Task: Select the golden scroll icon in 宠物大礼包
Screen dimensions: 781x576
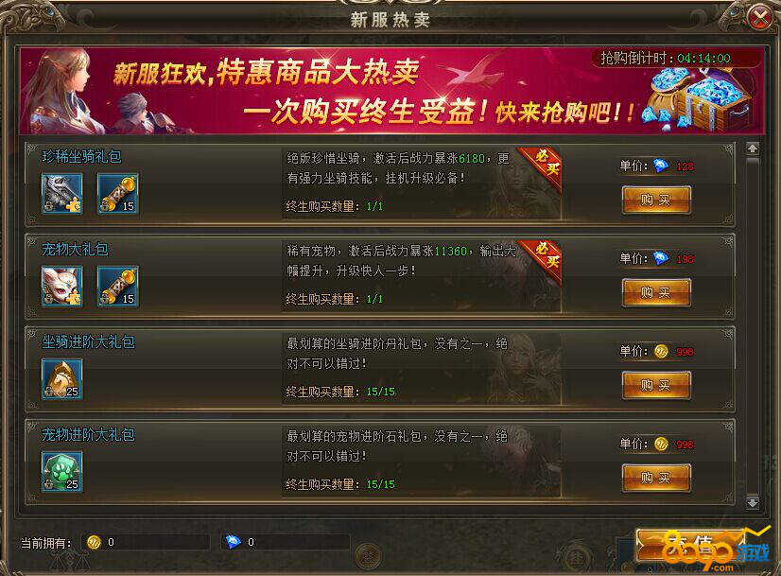Action: [x=118, y=286]
